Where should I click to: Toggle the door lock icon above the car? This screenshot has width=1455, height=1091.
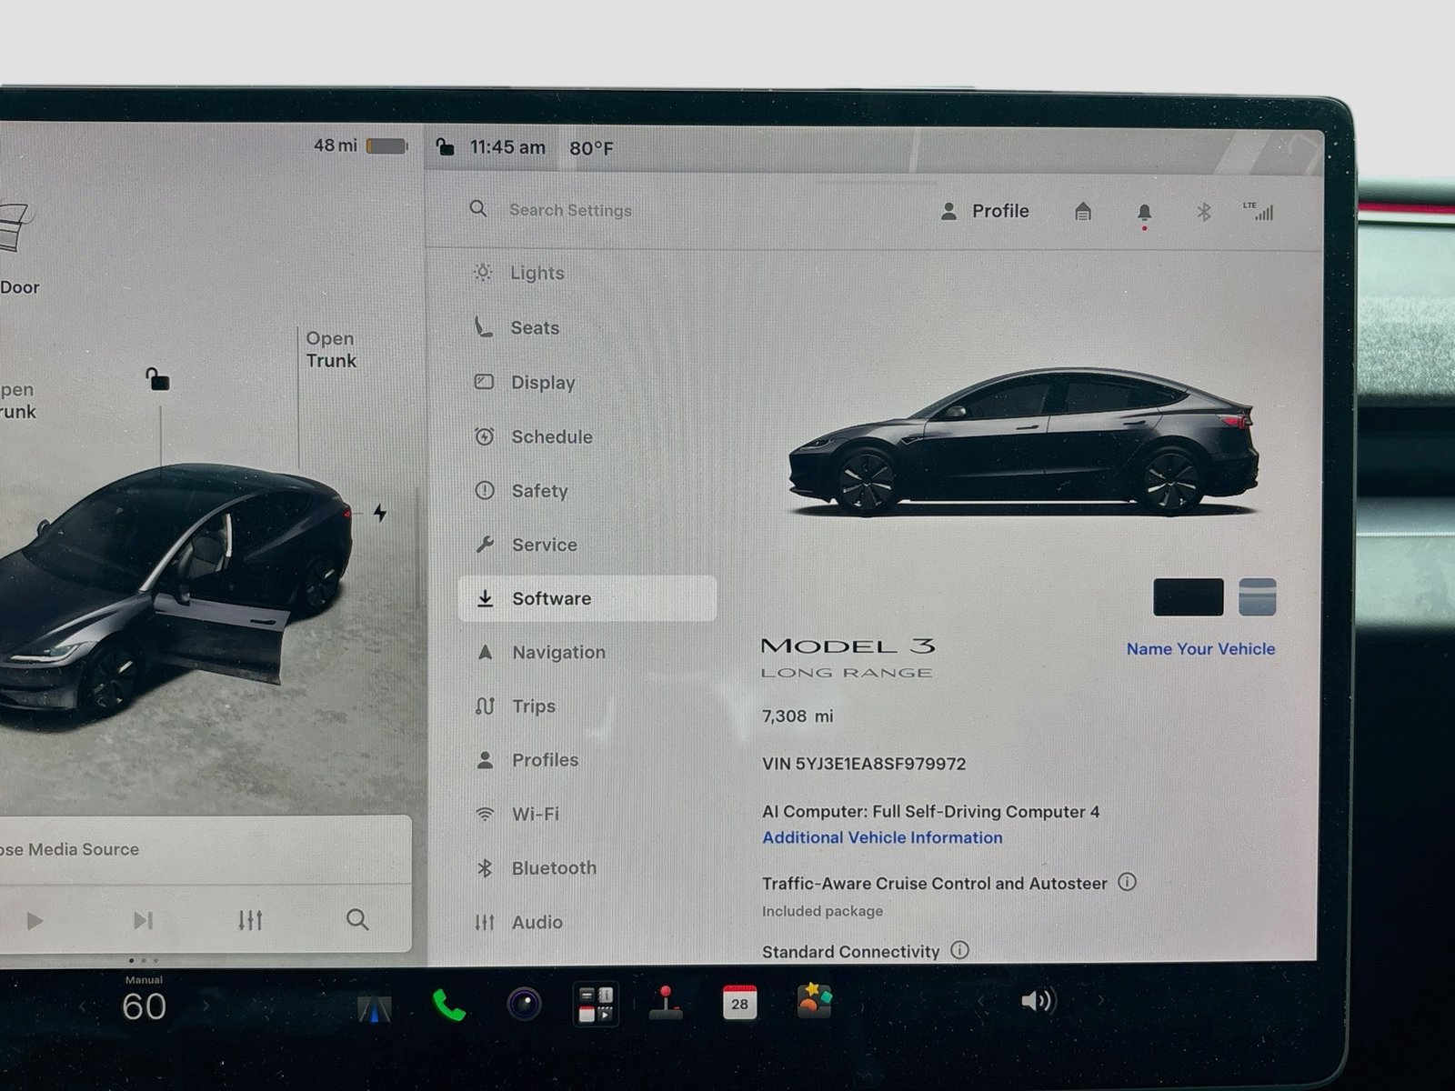tap(157, 378)
